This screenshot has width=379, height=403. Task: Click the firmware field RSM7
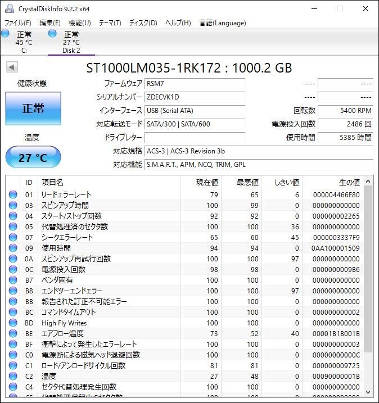[x=195, y=84]
